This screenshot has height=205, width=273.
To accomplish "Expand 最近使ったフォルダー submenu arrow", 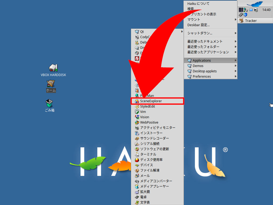I will point(235,47).
